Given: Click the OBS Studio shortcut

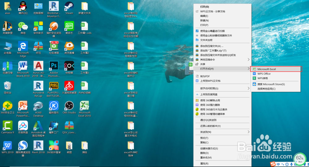Looking at the screenshot, I should pyautogui.click(x=69, y=108).
